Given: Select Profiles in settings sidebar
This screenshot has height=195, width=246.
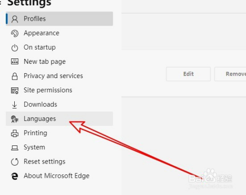Looking at the screenshot, I should 60,19.
